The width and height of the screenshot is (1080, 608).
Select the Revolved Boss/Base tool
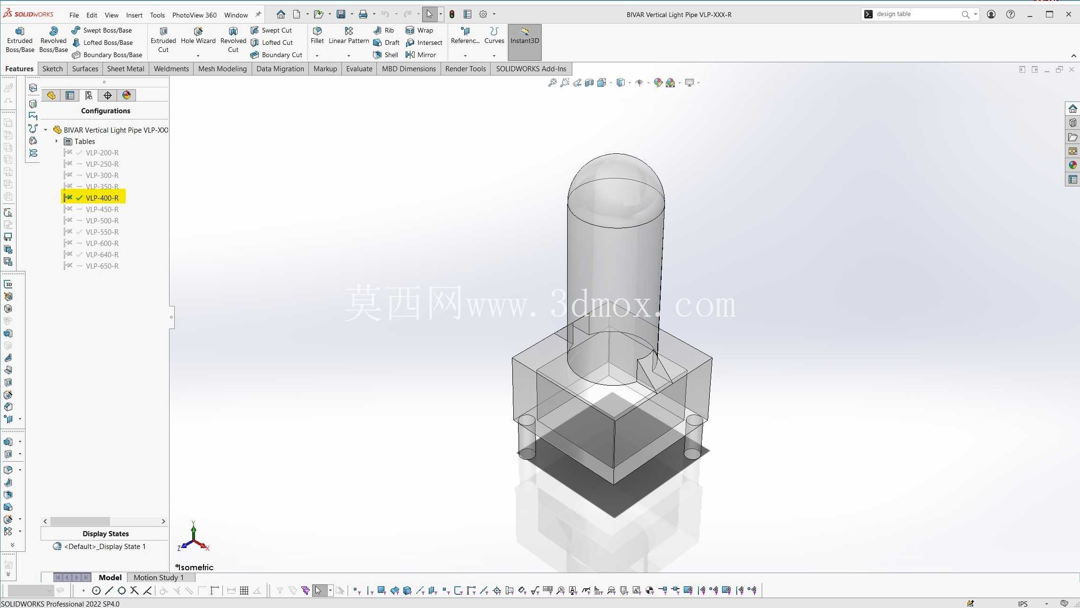pyautogui.click(x=53, y=40)
